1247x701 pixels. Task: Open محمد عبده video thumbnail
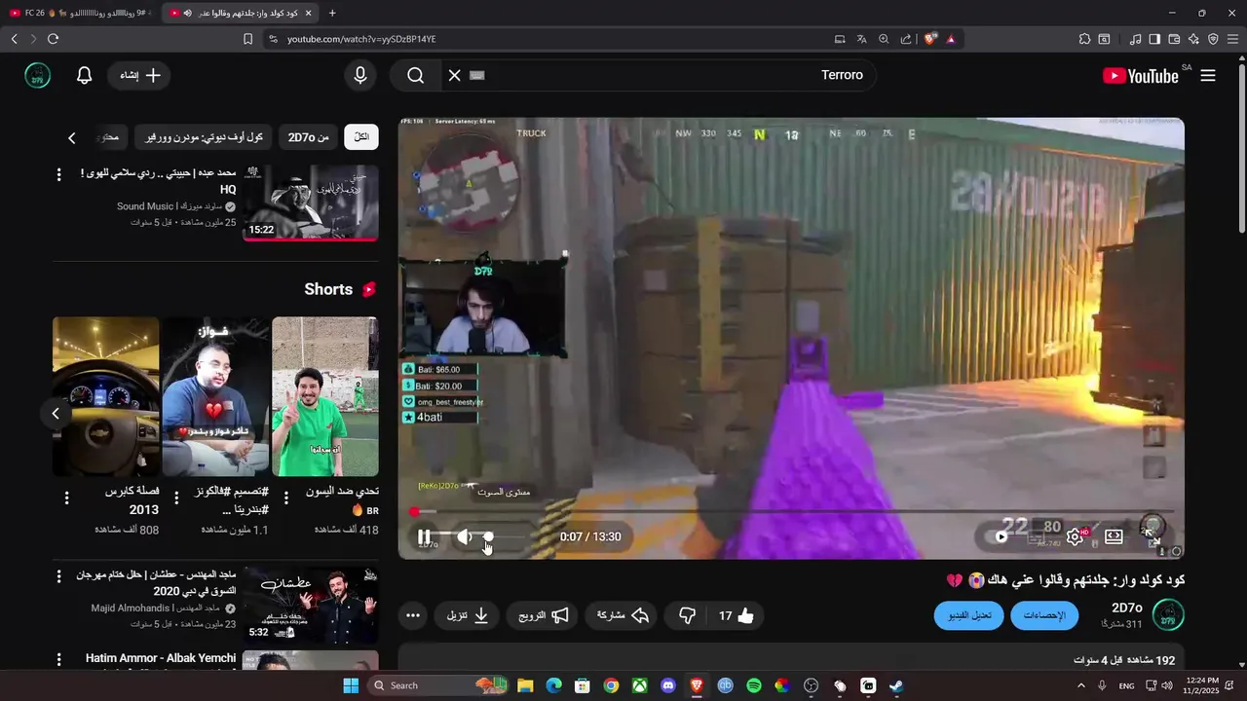(x=311, y=203)
